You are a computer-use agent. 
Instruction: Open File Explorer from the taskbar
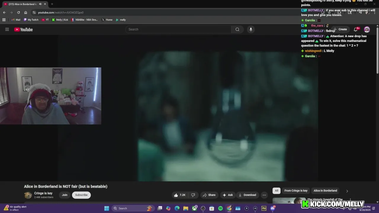tap(186, 208)
